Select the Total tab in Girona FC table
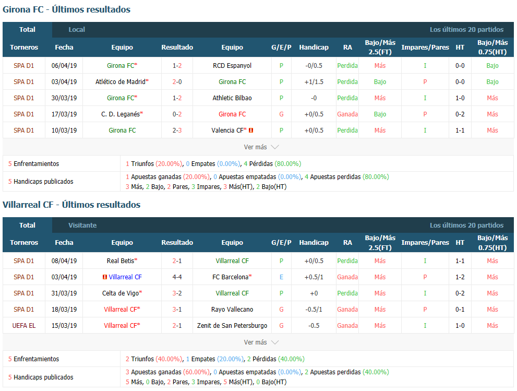This screenshot has height=391, width=517. (x=27, y=30)
